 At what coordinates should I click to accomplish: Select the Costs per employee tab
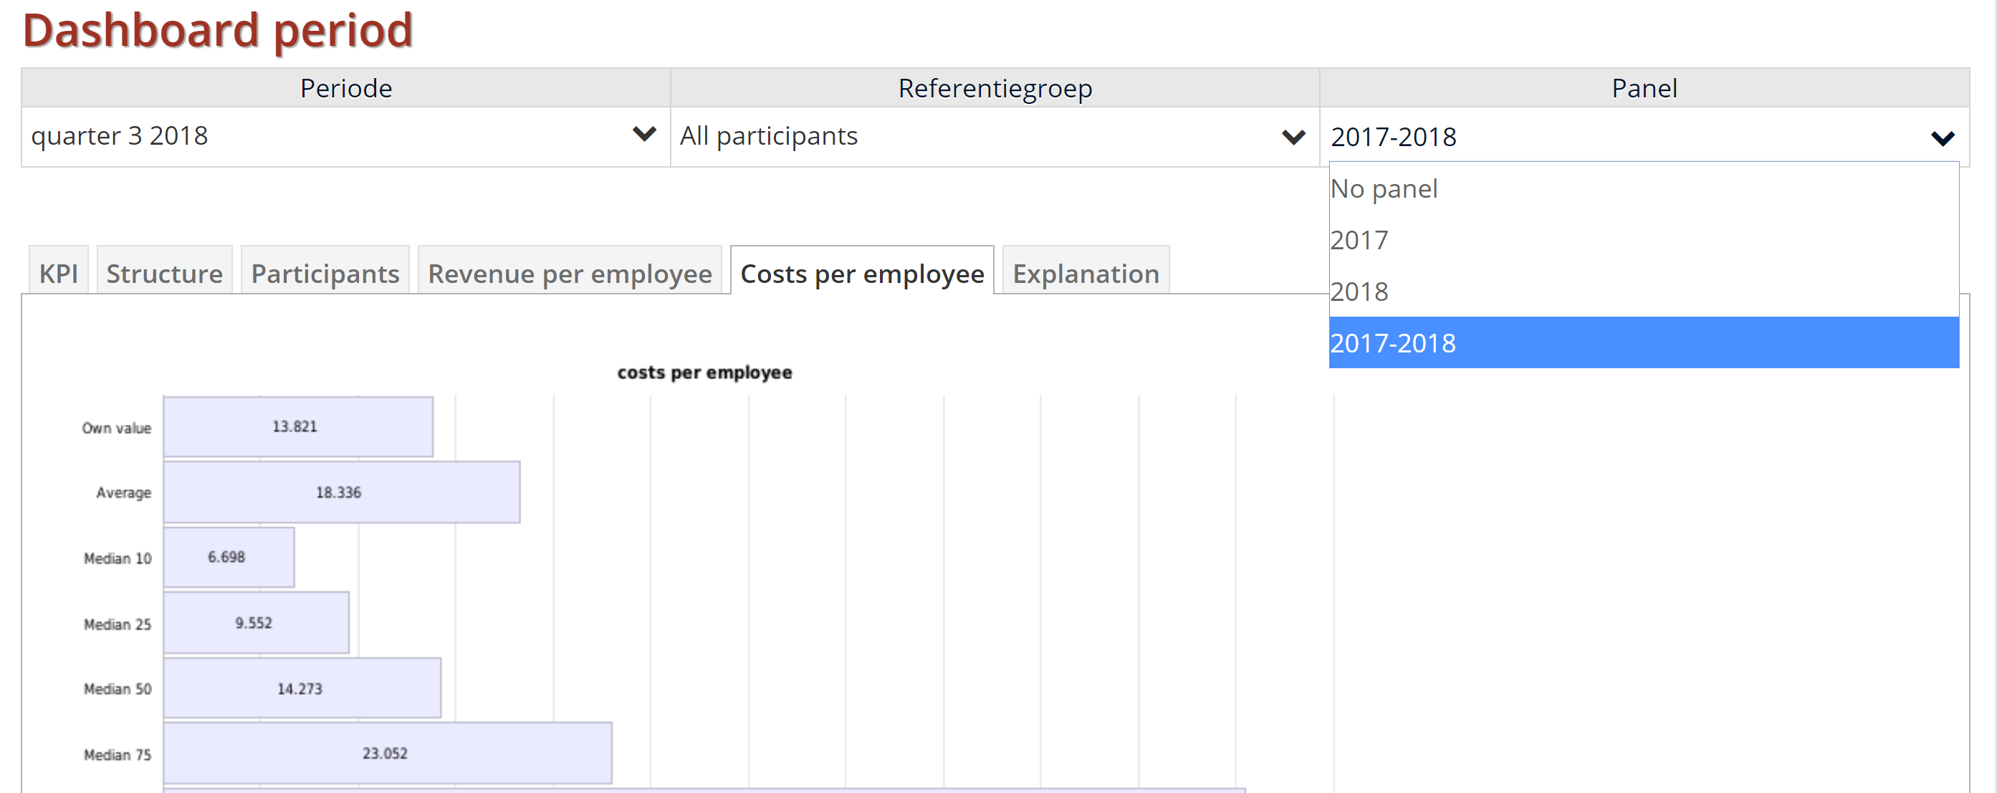click(x=862, y=271)
